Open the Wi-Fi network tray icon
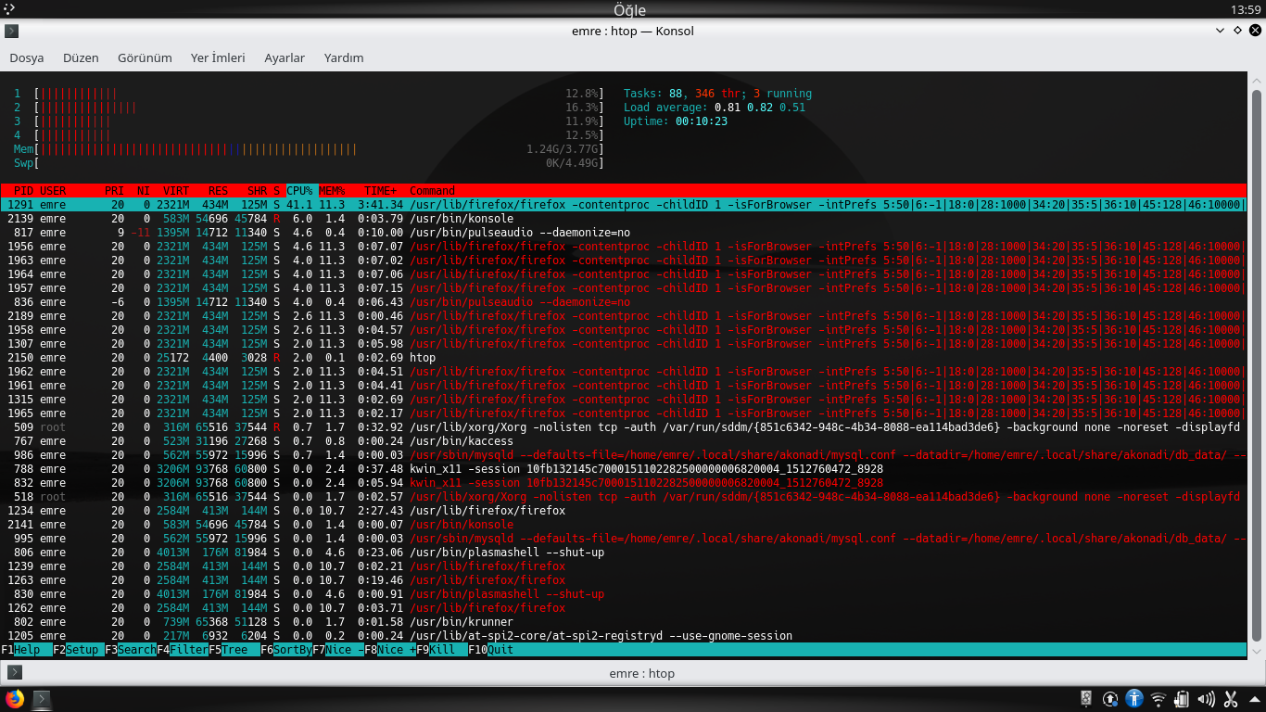Image resolution: width=1266 pixels, height=712 pixels. [1158, 699]
